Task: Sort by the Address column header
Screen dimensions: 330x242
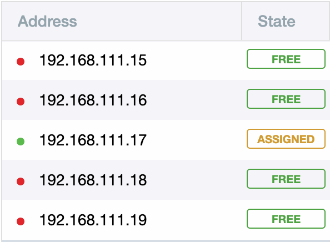Action: pos(47,21)
